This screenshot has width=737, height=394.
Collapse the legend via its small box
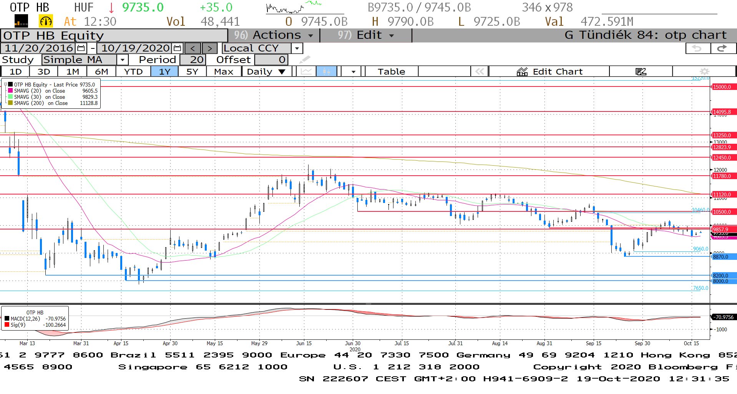pyautogui.click(x=5, y=85)
